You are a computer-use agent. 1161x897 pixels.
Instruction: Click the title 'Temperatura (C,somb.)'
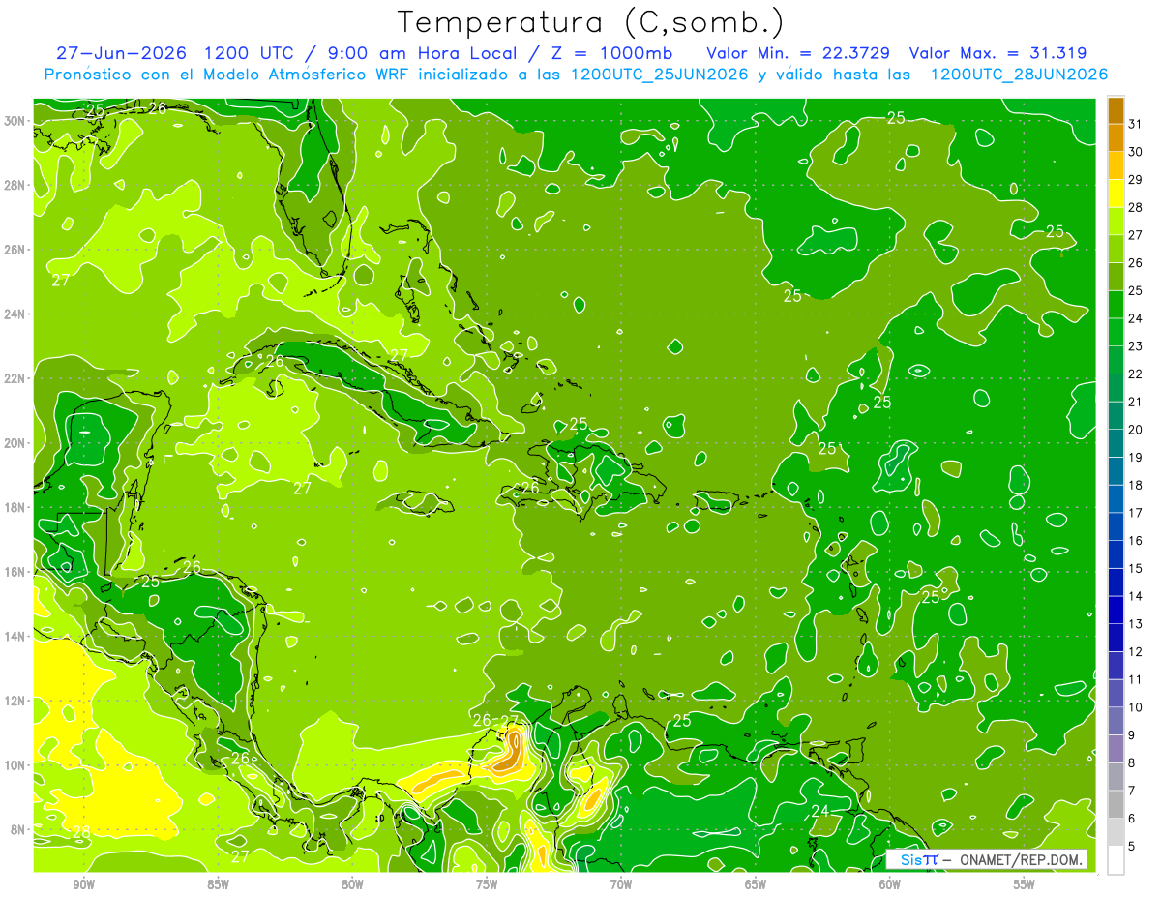590,22
